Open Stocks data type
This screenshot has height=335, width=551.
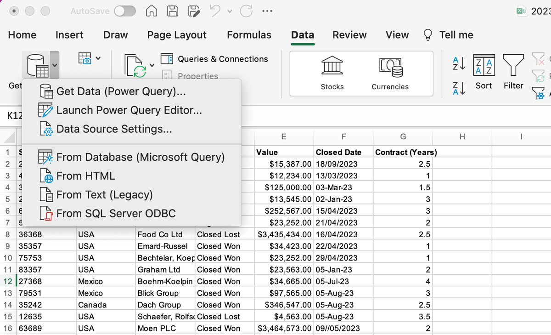pos(332,74)
